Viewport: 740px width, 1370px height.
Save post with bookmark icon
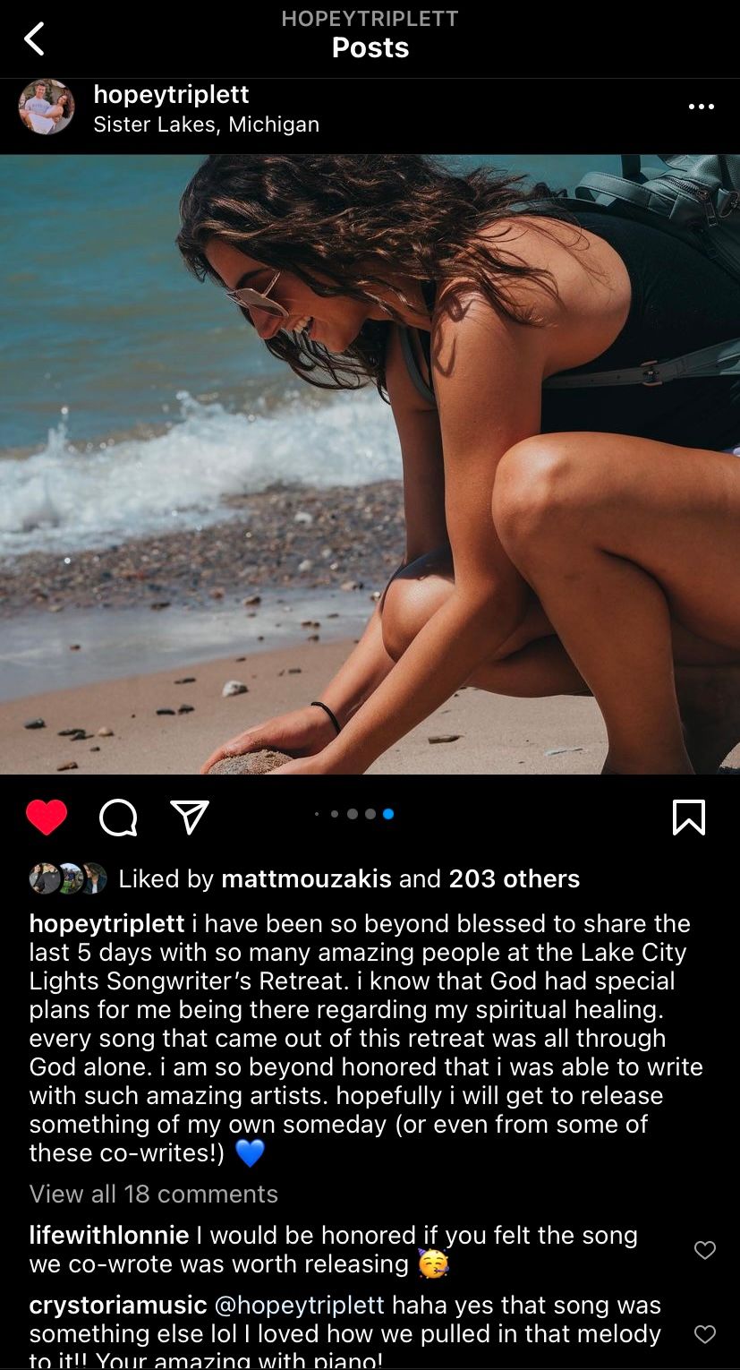tap(688, 817)
